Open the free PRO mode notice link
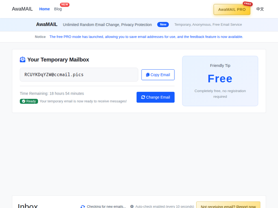 click(x=146, y=37)
